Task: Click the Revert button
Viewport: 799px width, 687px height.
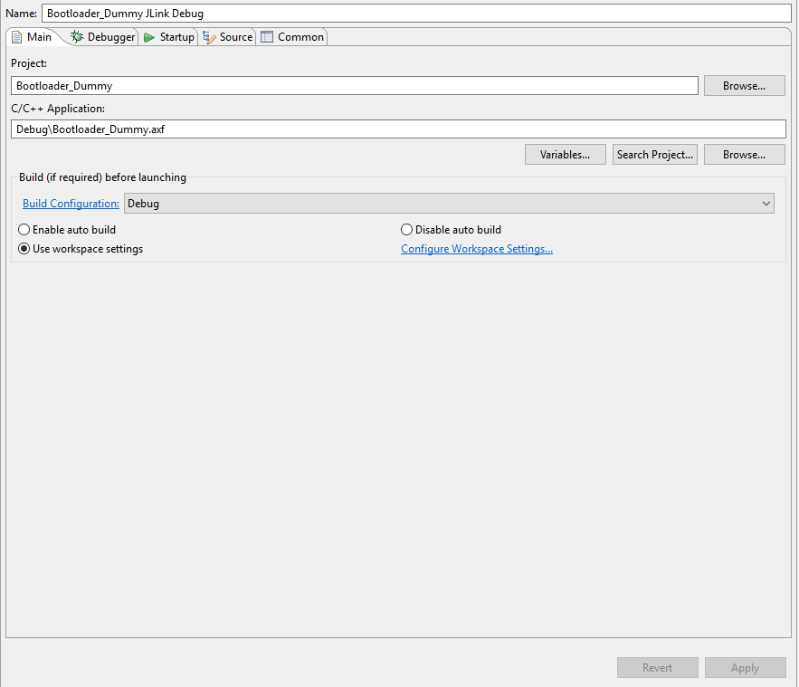Action: pyautogui.click(x=657, y=668)
